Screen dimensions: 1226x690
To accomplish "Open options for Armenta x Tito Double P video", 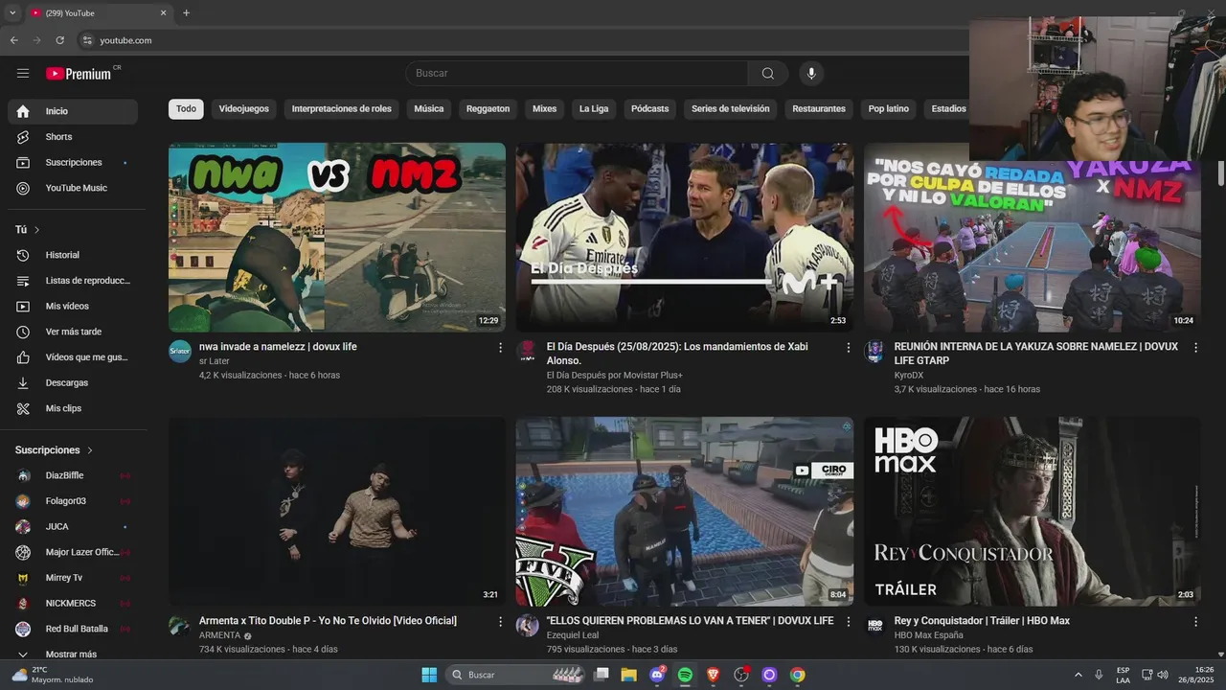I will 500,622.
